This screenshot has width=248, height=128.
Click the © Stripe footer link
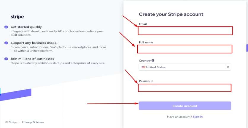(11, 122)
